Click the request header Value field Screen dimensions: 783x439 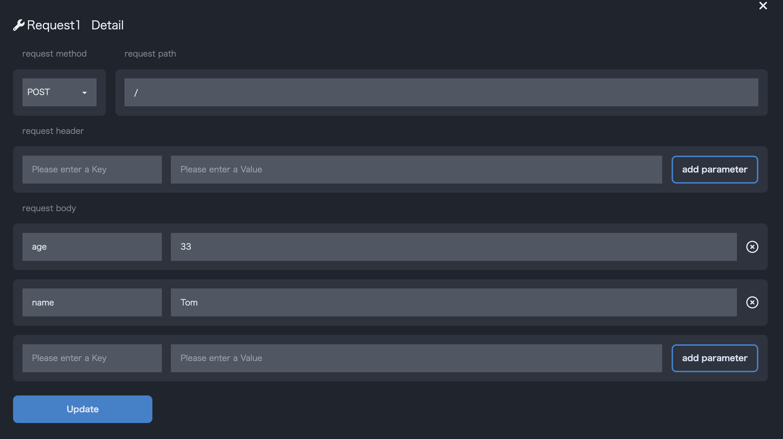416,169
